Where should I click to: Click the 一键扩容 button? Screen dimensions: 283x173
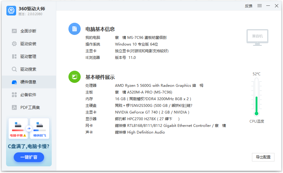coord(29,157)
